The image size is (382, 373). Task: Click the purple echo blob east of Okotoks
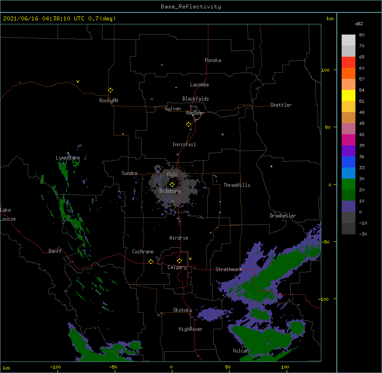pyautogui.click(x=211, y=314)
